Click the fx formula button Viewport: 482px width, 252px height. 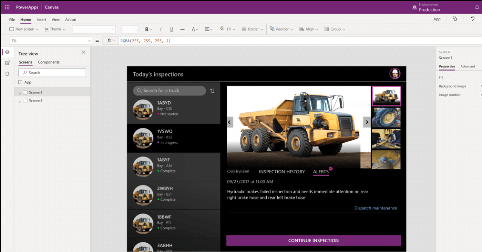click(110, 41)
